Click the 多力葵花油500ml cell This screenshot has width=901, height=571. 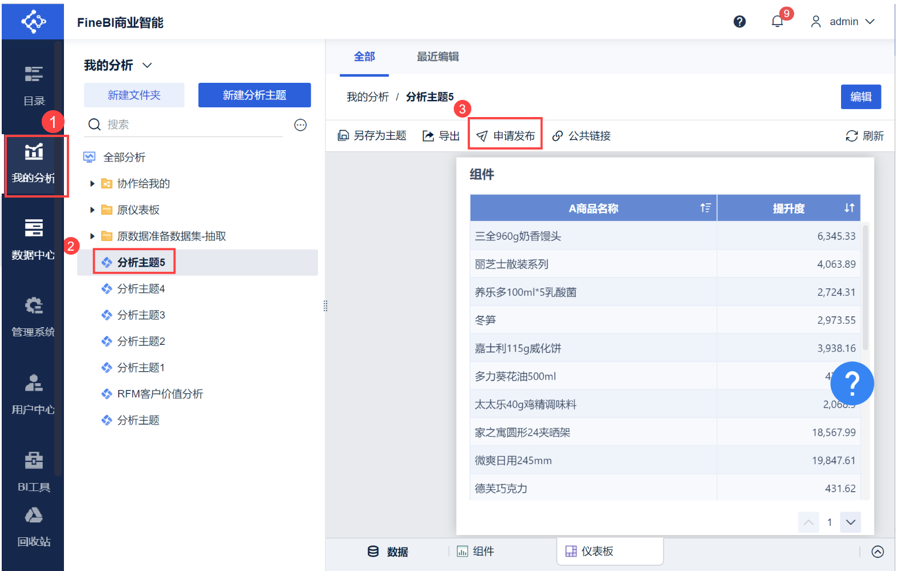pos(593,376)
